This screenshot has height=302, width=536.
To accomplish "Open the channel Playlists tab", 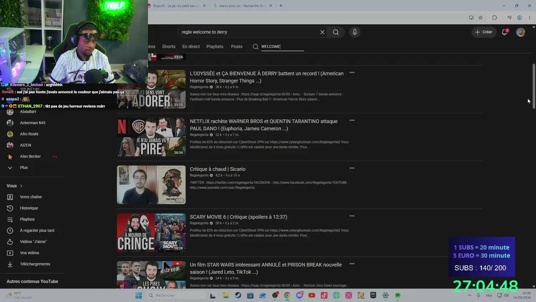I will 215,47.
